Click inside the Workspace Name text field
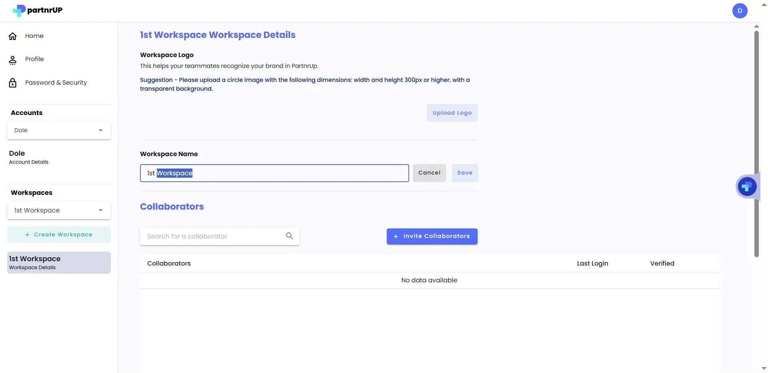This screenshot has height=373, width=768. click(274, 173)
